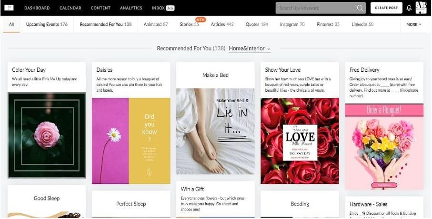The height and width of the screenshot is (219, 432).
Task: Open the Analytics section
Action: pyautogui.click(x=131, y=8)
